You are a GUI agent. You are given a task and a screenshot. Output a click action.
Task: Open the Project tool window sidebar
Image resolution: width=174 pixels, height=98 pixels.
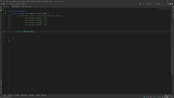point(1,8)
